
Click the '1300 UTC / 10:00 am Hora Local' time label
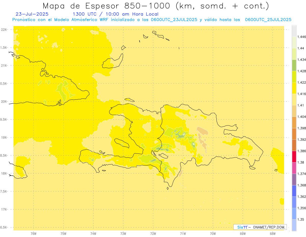tap(116, 14)
